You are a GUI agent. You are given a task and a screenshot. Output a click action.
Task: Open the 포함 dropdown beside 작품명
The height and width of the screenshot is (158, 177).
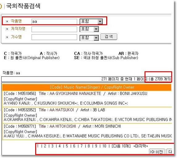coord(91,21)
